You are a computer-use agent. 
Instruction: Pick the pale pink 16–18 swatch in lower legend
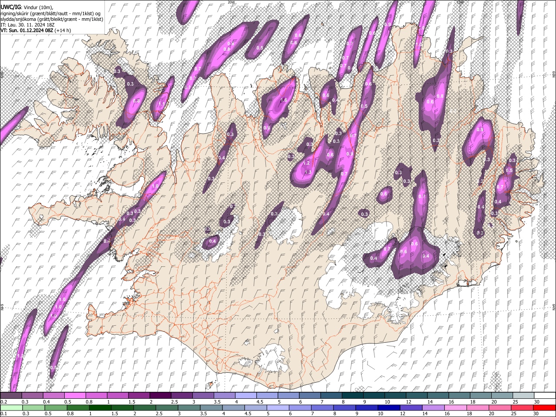455,408
